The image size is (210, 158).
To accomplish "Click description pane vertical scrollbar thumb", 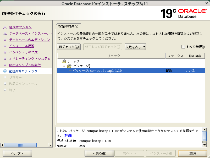I will pos(205,137).
